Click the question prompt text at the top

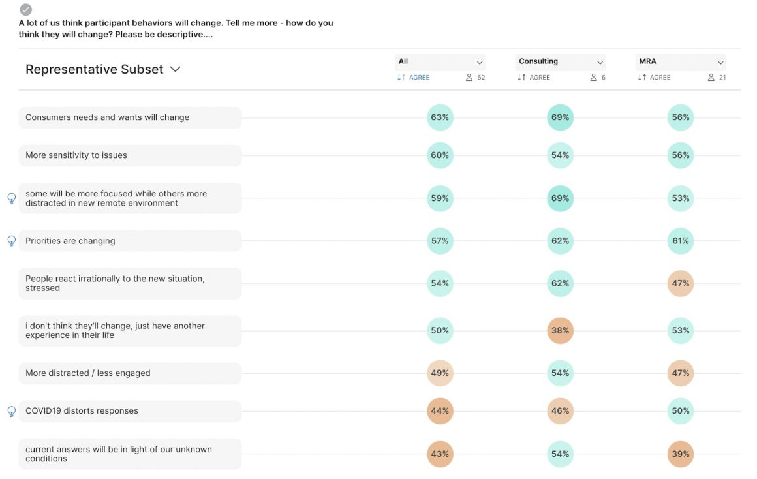click(x=176, y=28)
